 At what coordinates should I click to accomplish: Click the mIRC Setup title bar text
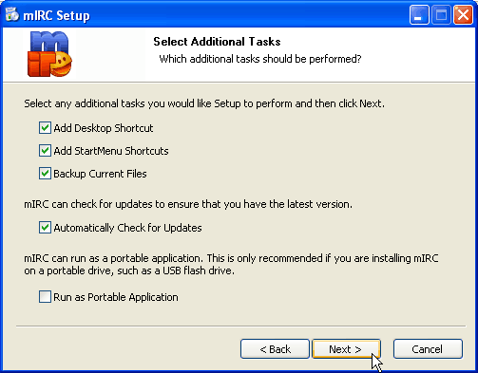56,15
